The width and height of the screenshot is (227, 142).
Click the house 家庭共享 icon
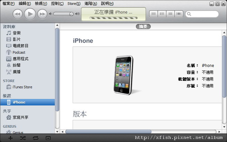9,117
